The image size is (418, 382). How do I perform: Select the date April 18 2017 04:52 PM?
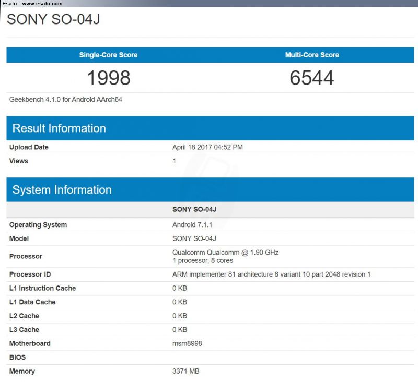(207, 147)
